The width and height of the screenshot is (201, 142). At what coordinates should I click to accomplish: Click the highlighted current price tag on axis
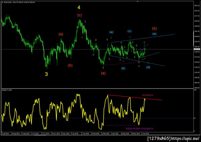pos(197,49)
